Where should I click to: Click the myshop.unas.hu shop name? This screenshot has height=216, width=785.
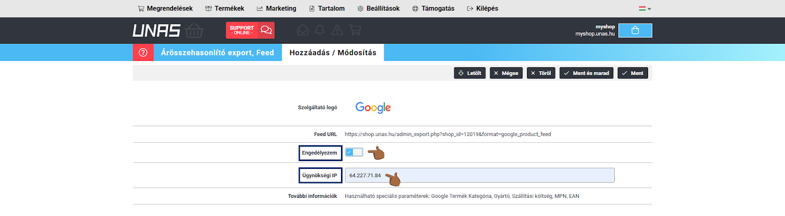(595, 34)
